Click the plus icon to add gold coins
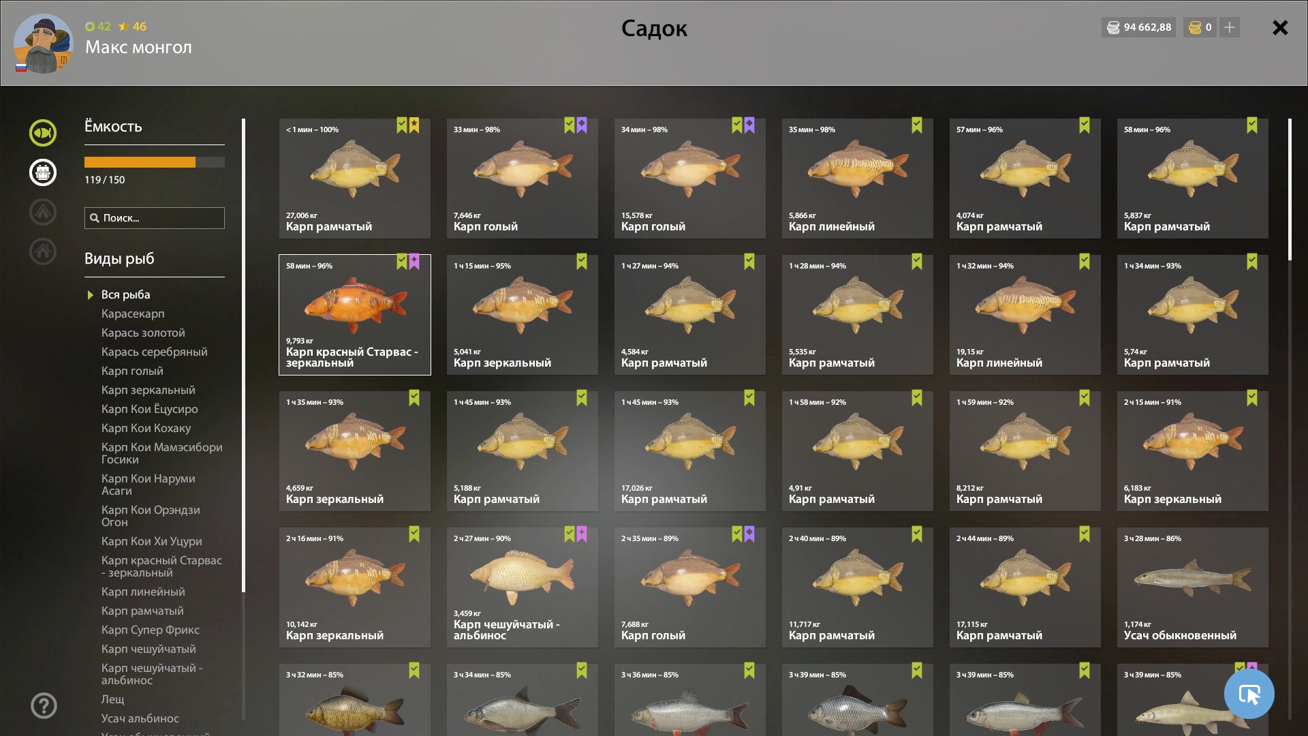 (1230, 27)
